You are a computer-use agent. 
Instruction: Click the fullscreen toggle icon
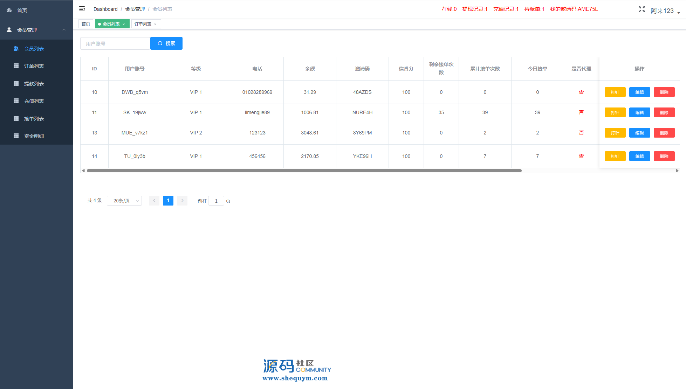click(642, 9)
